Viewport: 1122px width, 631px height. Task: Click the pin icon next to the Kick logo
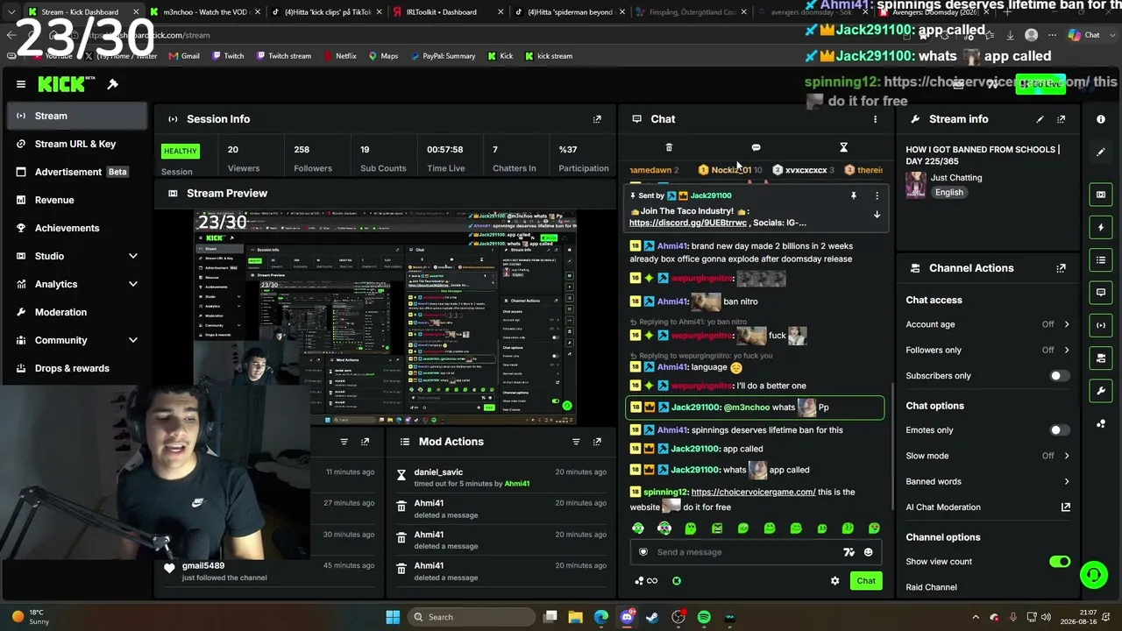coord(112,84)
